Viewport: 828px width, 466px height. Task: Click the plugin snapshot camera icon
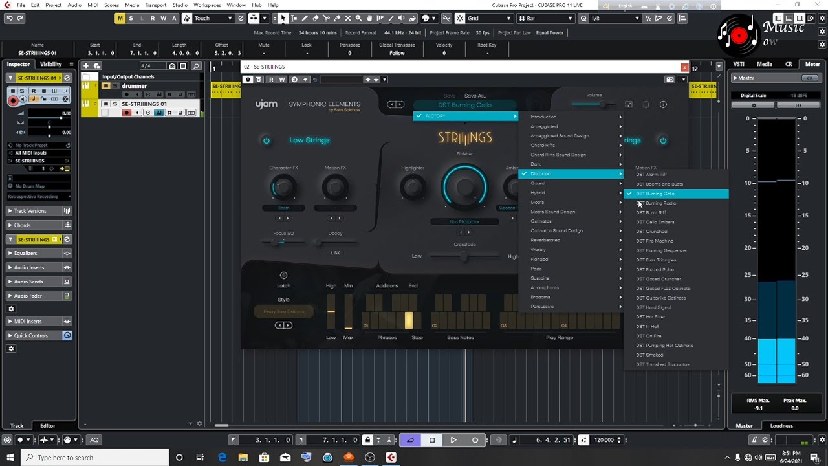670,80
